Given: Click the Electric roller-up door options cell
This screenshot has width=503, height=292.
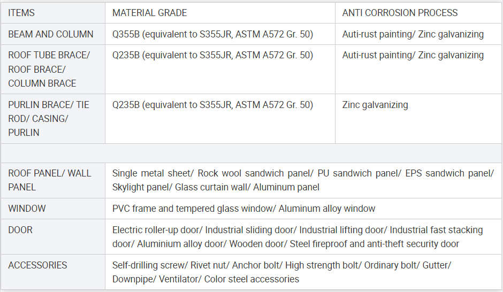Looking at the screenshot, I should coord(298,237).
